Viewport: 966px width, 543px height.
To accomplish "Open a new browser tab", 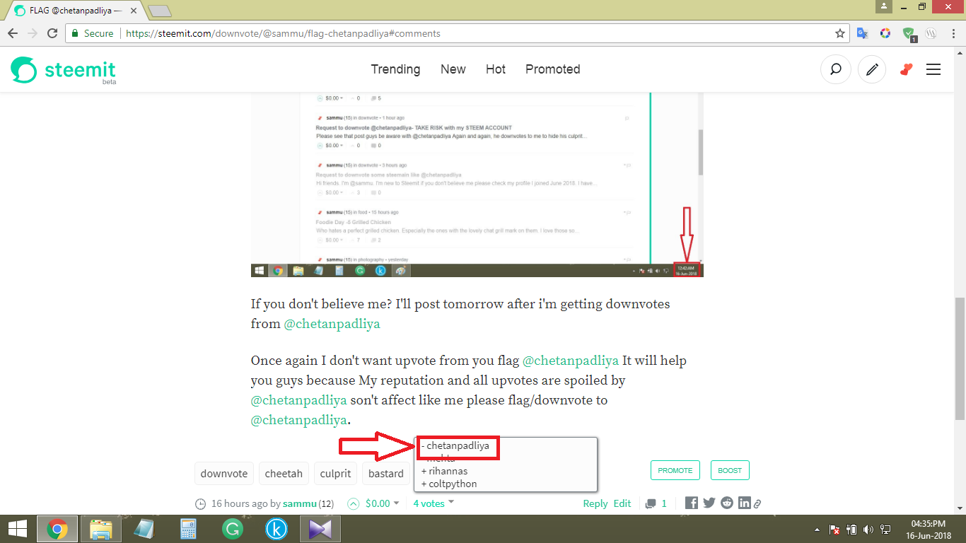I will point(160,11).
